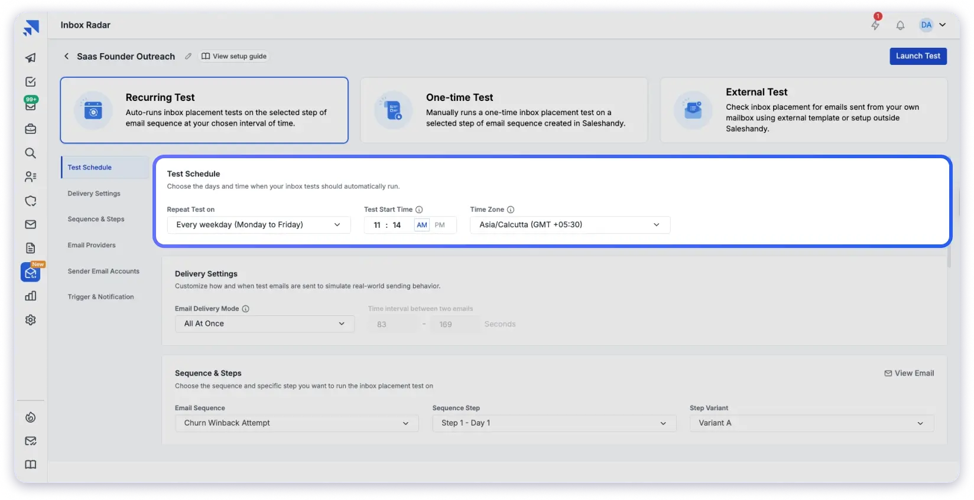Screen dimensions: 974x500
Task: Click the paper plane icon in sidebar
Action: [x=31, y=58]
